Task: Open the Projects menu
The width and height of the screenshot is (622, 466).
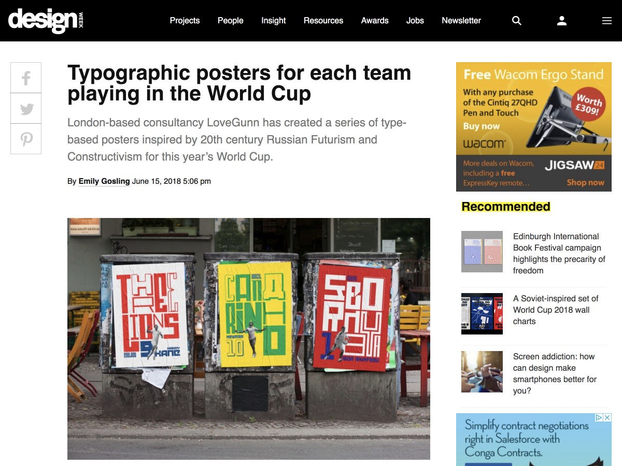Action: (185, 21)
